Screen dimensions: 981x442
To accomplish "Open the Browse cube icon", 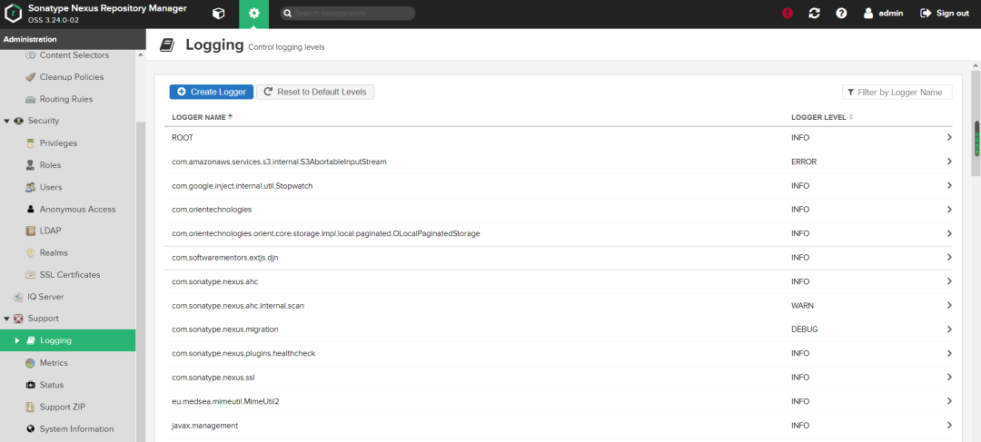I will 218,13.
